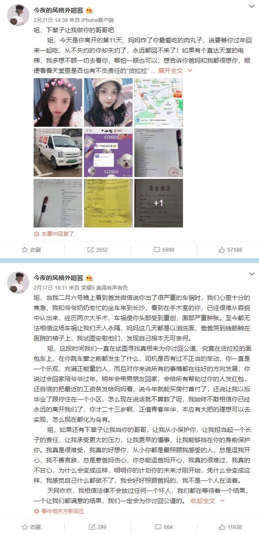The height and width of the screenshot is (533, 259).
Task: Click the repost icon showing 299
Action: click(90, 527)
